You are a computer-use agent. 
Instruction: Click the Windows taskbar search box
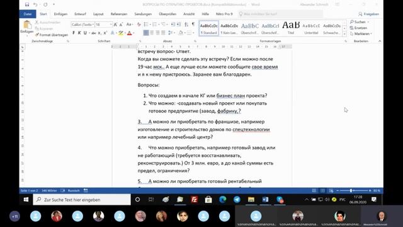tap(82, 200)
